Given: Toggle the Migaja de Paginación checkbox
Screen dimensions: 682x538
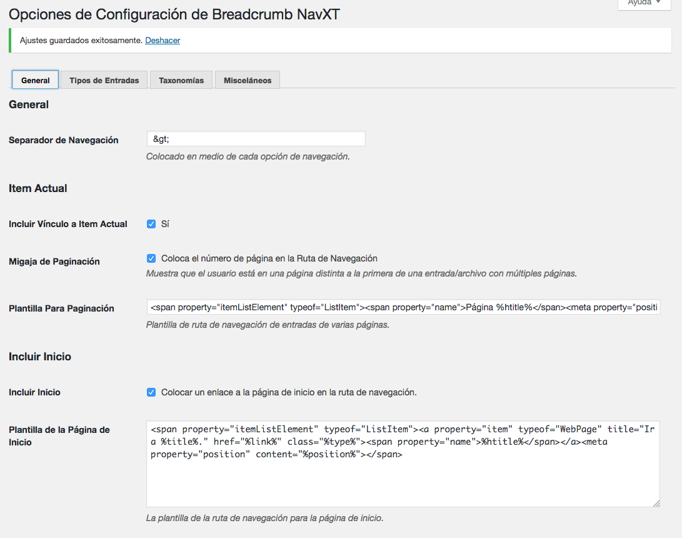Looking at the screenshot, I should pyautogui.click(x=151, y=258).
